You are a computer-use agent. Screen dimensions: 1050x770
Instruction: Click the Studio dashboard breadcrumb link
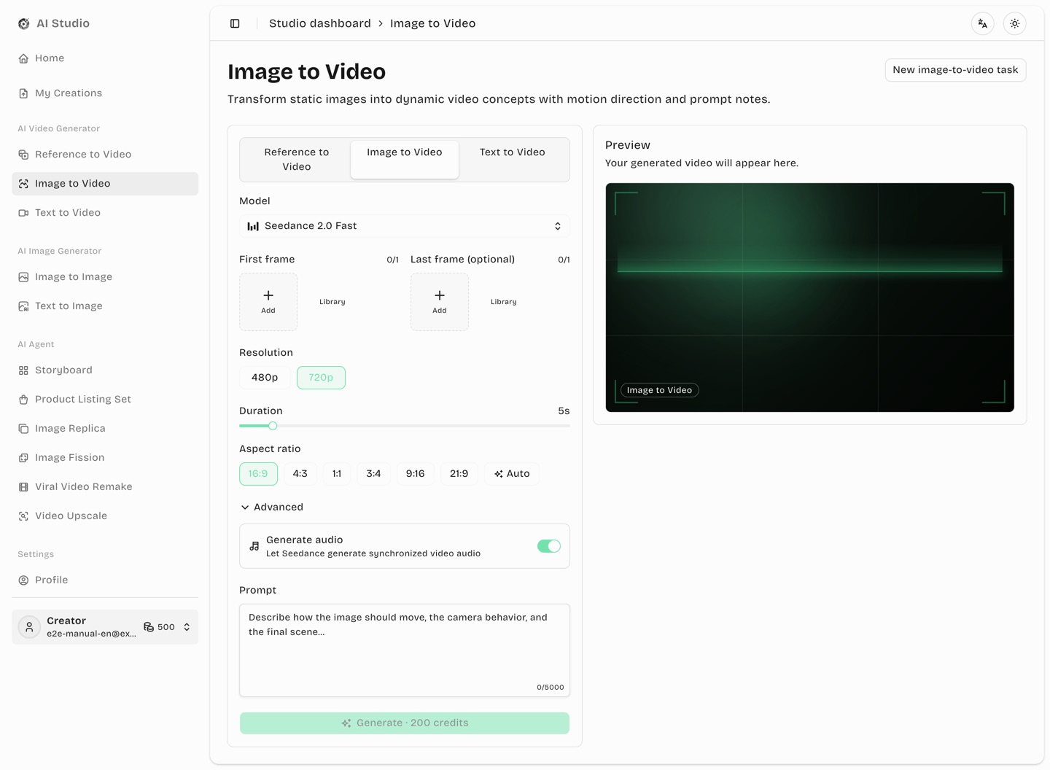click(x=320, y=23)
